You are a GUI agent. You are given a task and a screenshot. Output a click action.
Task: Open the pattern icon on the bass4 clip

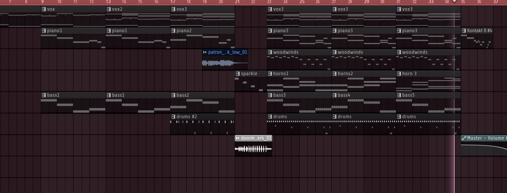tap(334, 95)
